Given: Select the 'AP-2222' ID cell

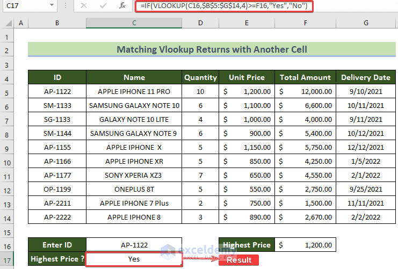Looking at the screenshot, I should pyautogui.click(x=57, y=217).
